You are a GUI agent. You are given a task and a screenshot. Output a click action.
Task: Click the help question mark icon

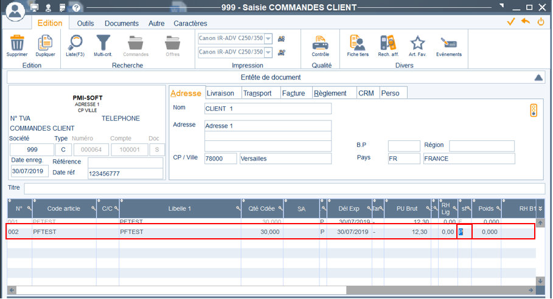point(76,7)
